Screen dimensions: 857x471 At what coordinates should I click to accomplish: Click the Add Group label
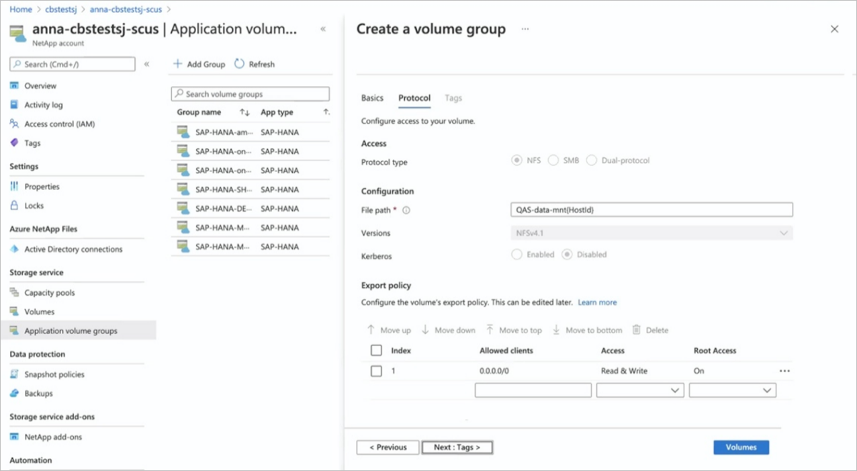[x=206, y=65]
